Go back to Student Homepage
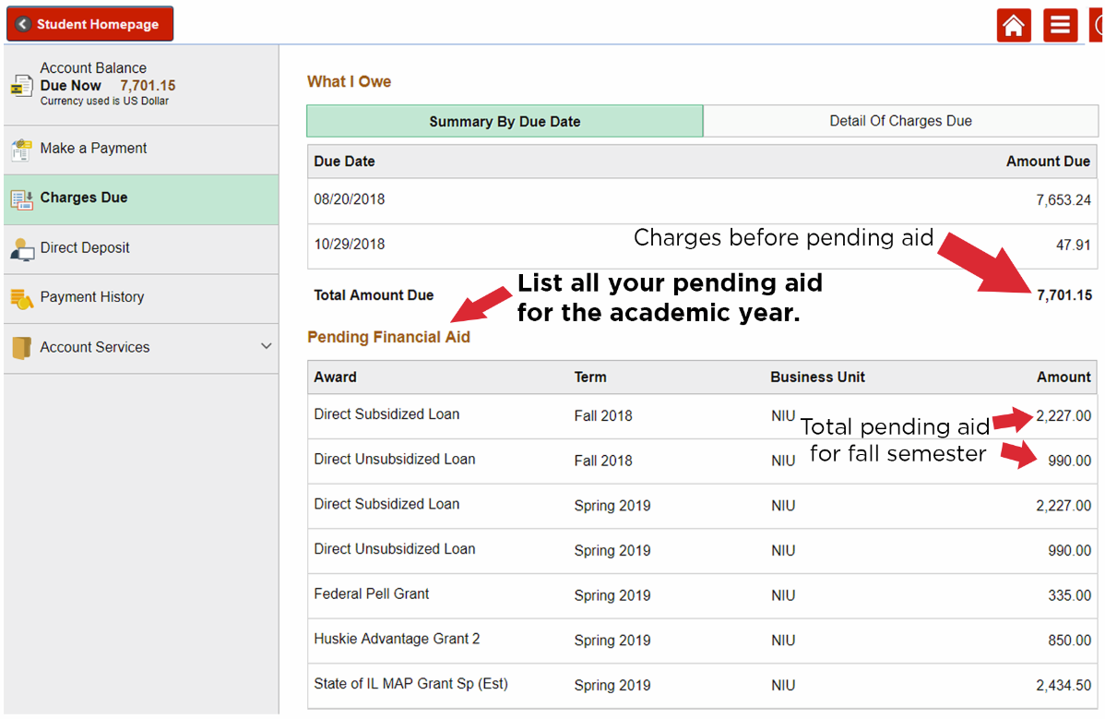The height and width of the screenshot is (719, 1105). tap(89, 24)
